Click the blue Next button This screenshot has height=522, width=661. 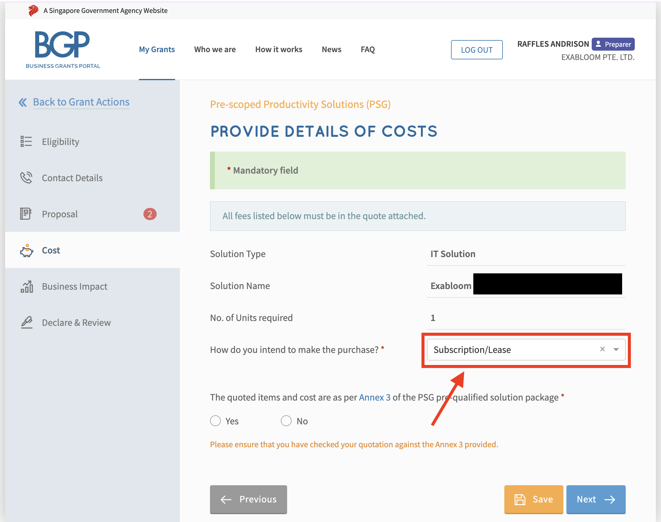coord(596,499)
